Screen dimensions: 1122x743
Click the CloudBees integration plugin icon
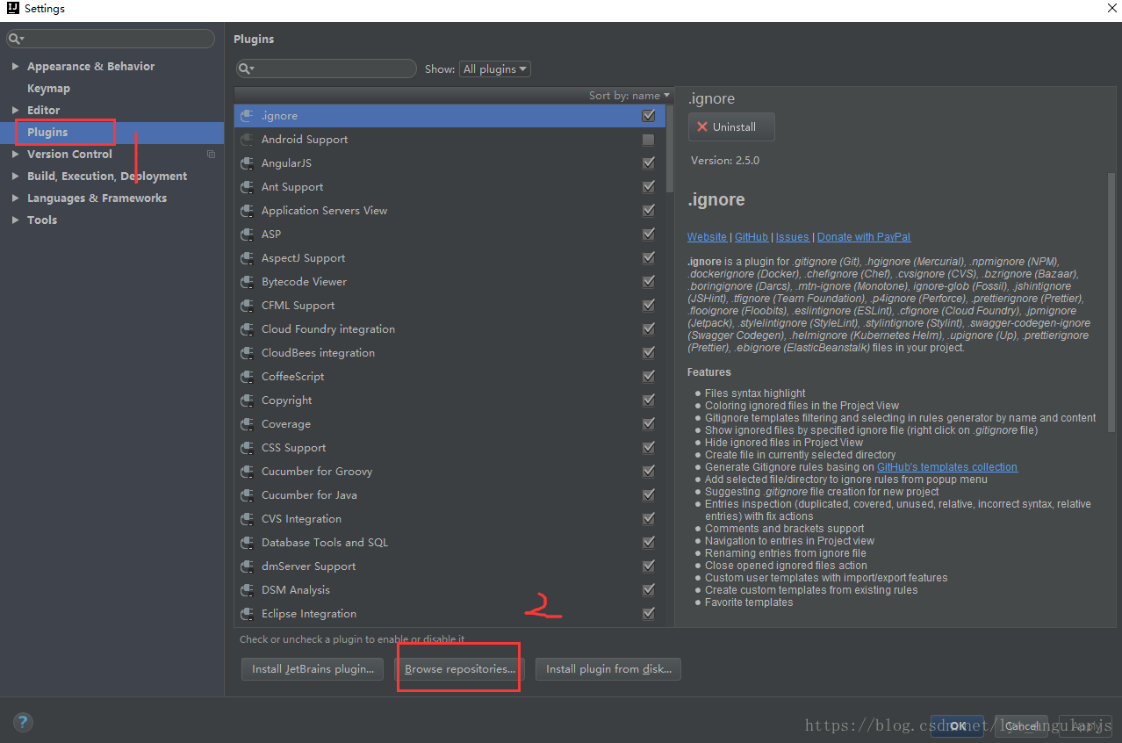(248, 353)
